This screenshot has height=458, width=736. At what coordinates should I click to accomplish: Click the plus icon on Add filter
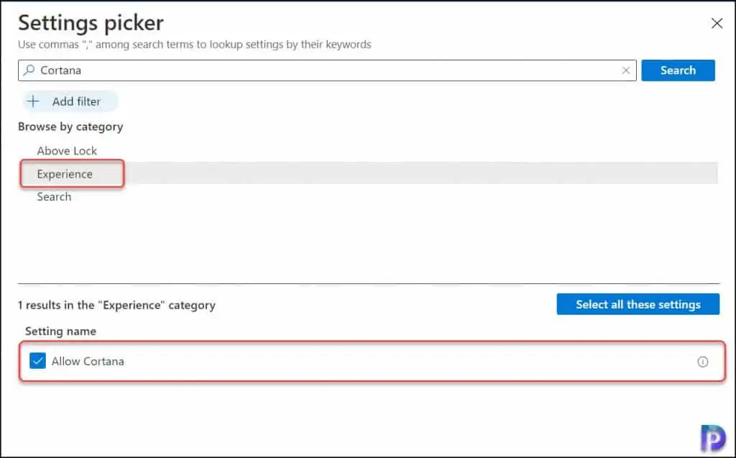(33, 101)
